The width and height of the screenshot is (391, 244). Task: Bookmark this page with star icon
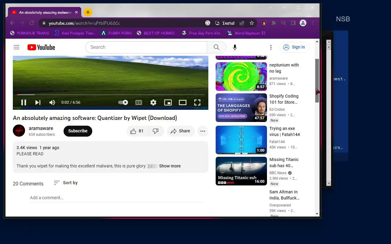coord(252,23)
